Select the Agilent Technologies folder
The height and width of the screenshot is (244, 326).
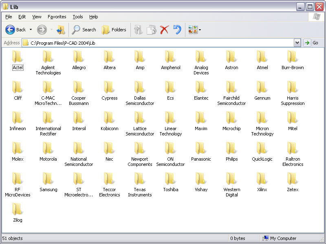pos(48,63)
